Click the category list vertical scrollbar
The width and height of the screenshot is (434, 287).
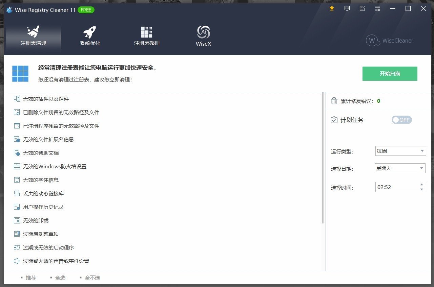click(x=323, y=158)
